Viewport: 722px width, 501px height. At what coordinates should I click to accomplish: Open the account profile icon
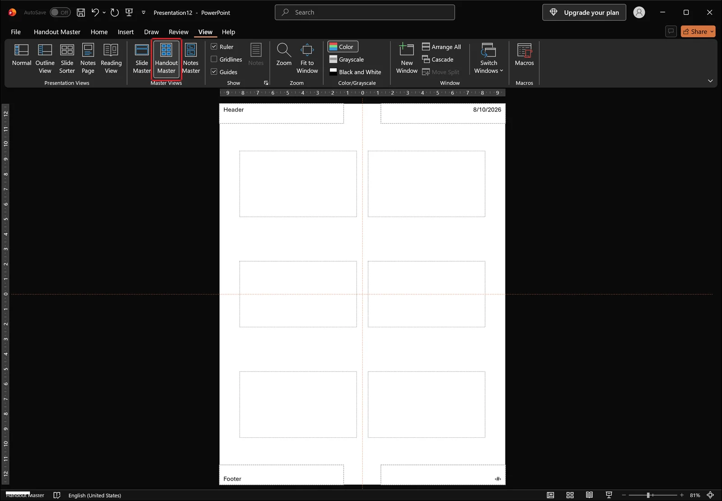coord(639,13)
